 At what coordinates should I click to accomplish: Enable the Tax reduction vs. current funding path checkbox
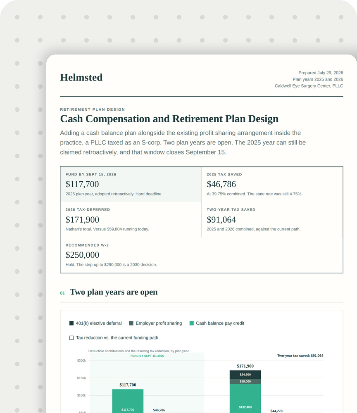pyautogui.click(x=71, y=338)
